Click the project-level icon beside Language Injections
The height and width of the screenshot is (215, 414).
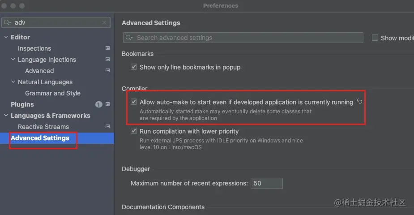tap(107, 59)
